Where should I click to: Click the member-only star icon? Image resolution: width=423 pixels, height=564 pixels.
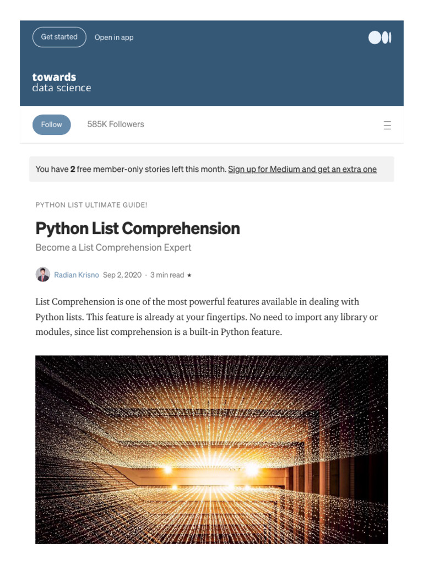coord(189,275)
